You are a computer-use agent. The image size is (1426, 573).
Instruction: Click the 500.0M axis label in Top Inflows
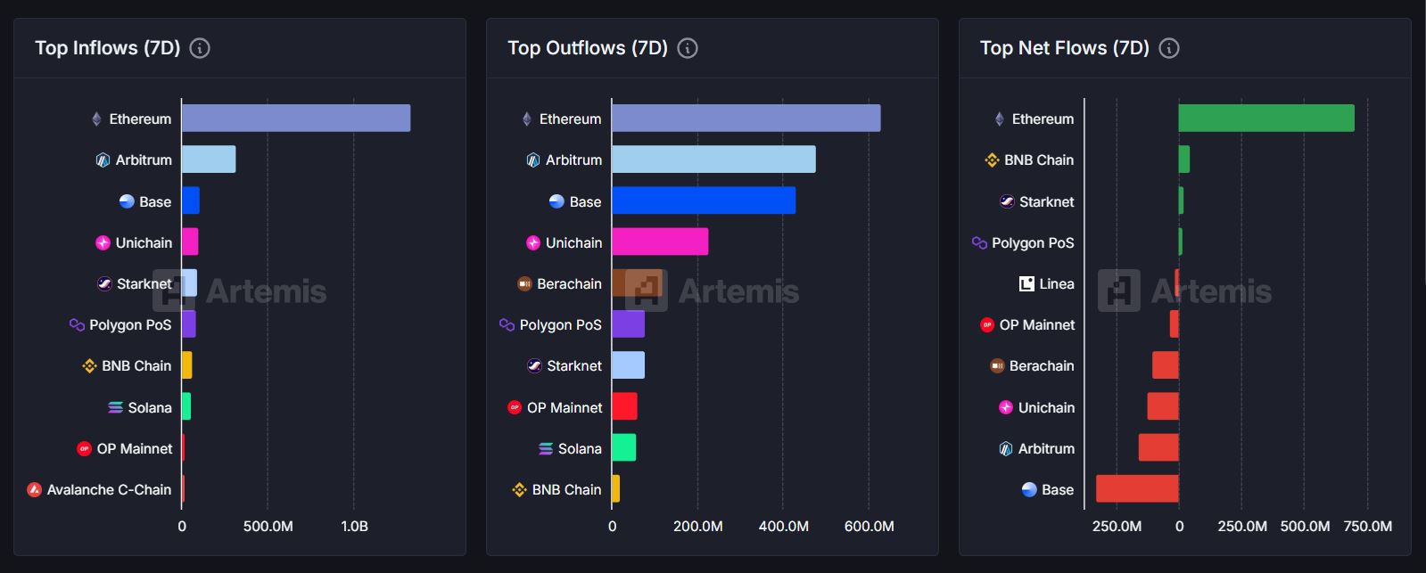(268, 527)
